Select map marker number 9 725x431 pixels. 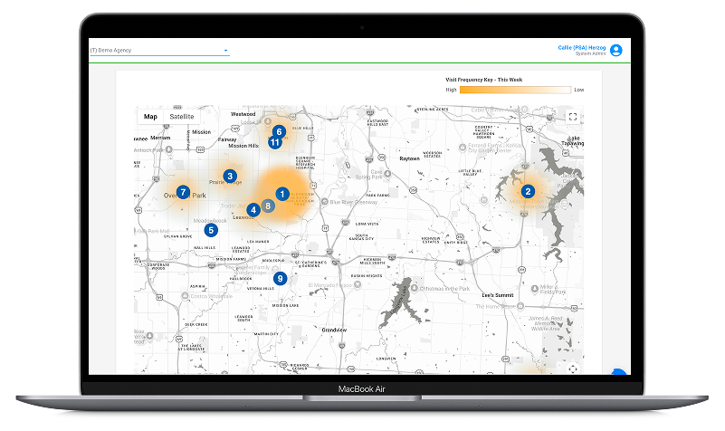click(280, 278)
